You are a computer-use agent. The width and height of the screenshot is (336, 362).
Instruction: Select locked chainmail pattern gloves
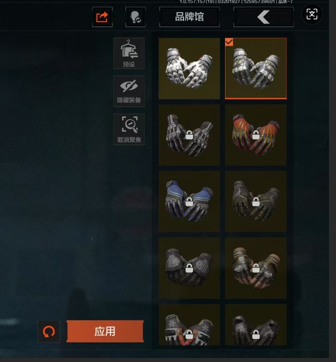click(x=189, y=268)
